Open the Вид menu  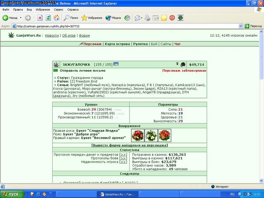coord(29,9)
